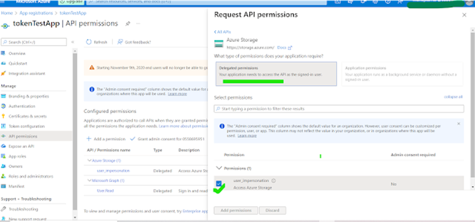Collapse the Permissions (1) group chevron

pos(219,168)
